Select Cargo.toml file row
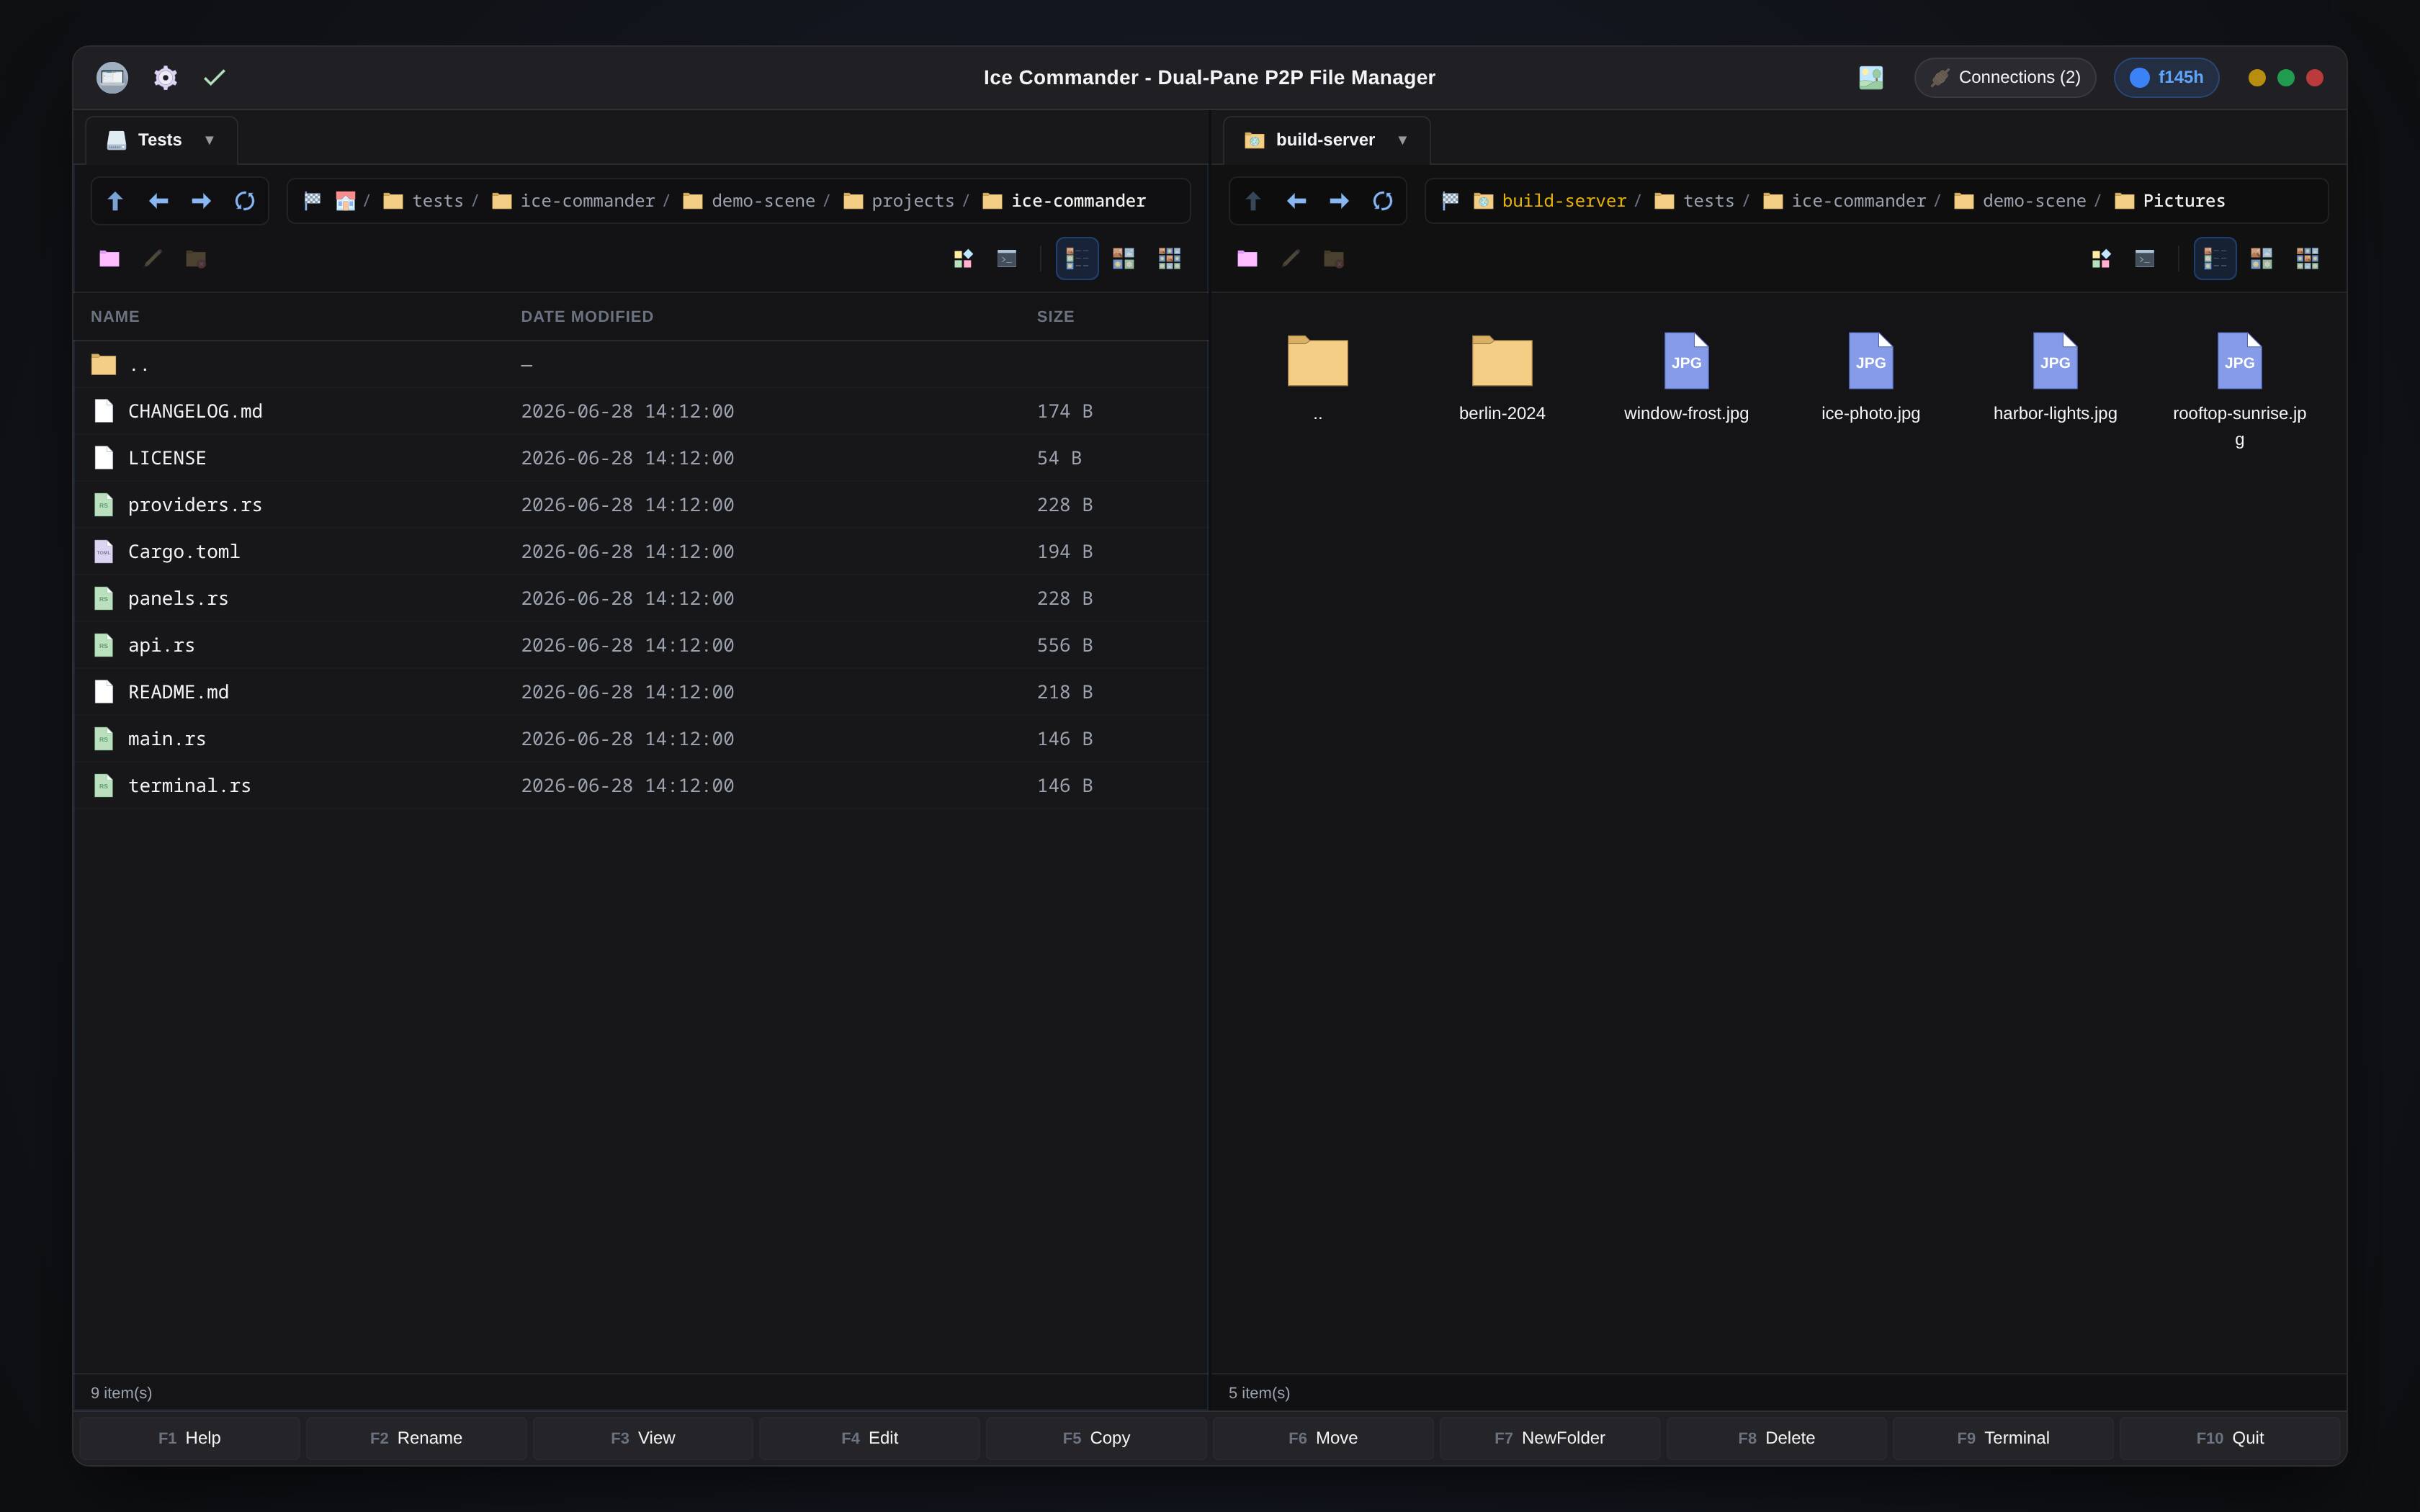 point(641,551)
